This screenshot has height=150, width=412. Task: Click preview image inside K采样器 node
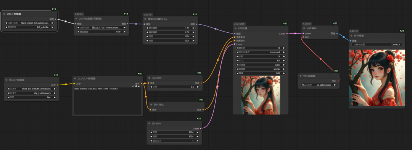[x=261, y=95]
